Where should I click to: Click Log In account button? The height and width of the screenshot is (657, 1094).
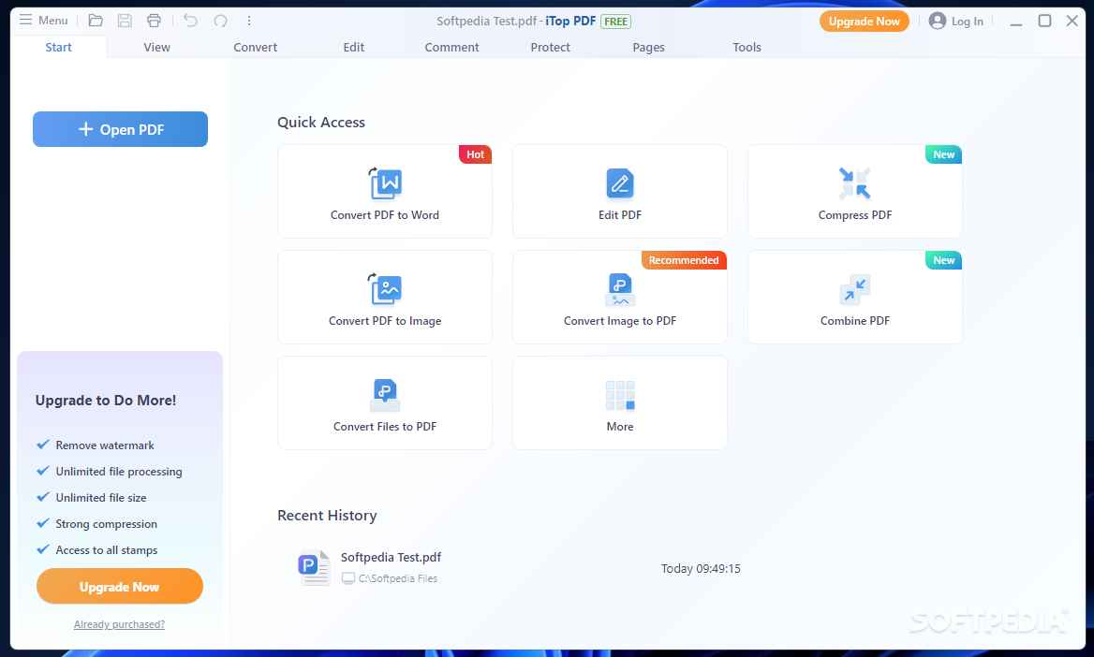pos(956,21)
